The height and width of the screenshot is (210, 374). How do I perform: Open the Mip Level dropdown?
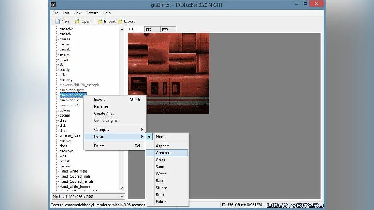point(88,197)
